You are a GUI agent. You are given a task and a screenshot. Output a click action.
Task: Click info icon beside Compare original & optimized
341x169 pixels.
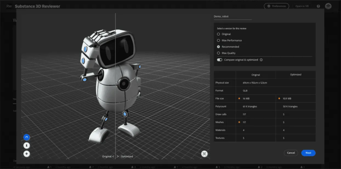pos(261,60)
